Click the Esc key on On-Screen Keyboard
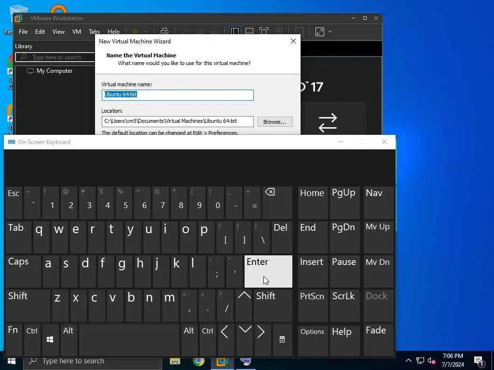 coord(14,202)
